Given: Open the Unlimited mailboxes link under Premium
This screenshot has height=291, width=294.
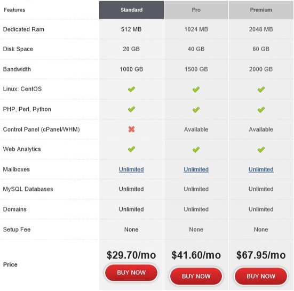Looking at the screenshot, I should tap(261, 169).
